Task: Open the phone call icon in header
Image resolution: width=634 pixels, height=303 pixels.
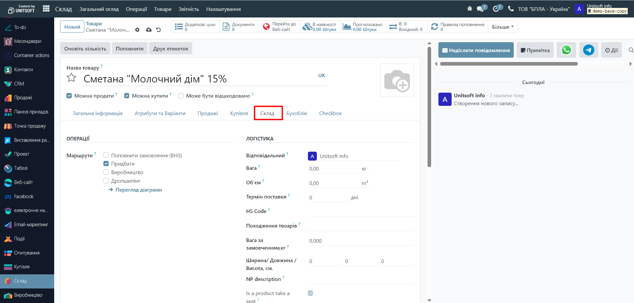Action: [511, 9]
